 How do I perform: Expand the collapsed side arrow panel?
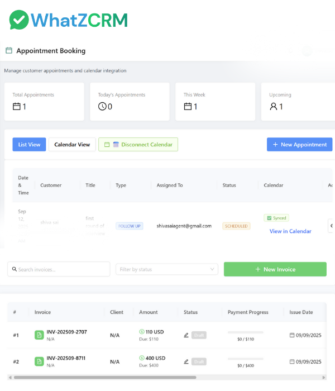tap(331, 226)
